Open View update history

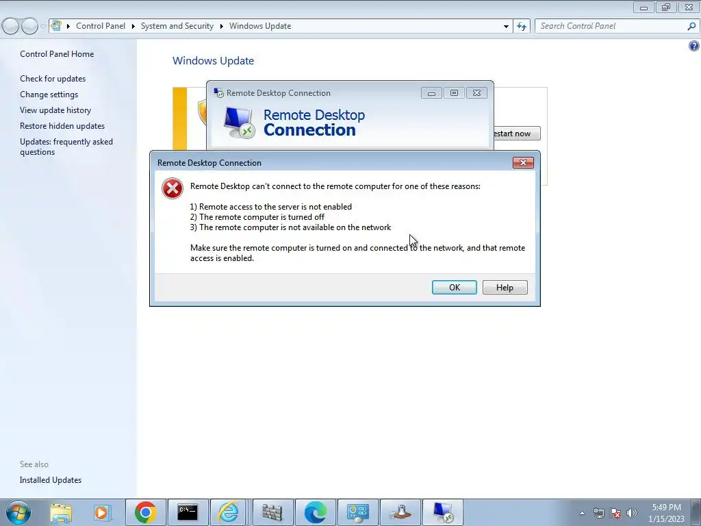[55, 110]
